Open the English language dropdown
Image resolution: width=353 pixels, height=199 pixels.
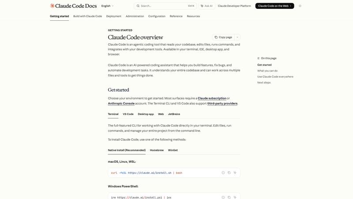[107, 6]
